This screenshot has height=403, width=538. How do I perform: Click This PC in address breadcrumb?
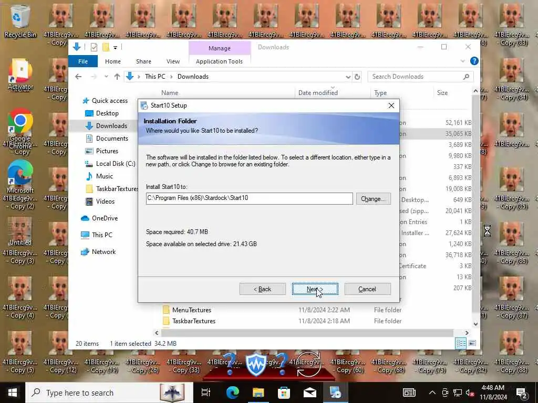pos(155,77)
